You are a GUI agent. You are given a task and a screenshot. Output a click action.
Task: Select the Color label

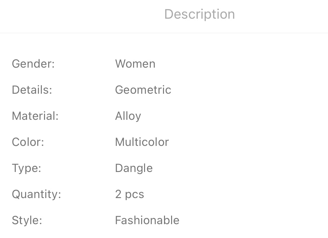click(x=28, y=142)
